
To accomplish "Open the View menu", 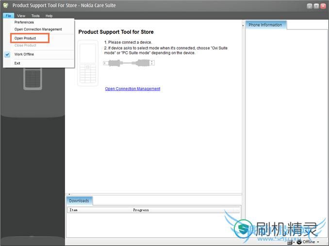I will (21, 15).
